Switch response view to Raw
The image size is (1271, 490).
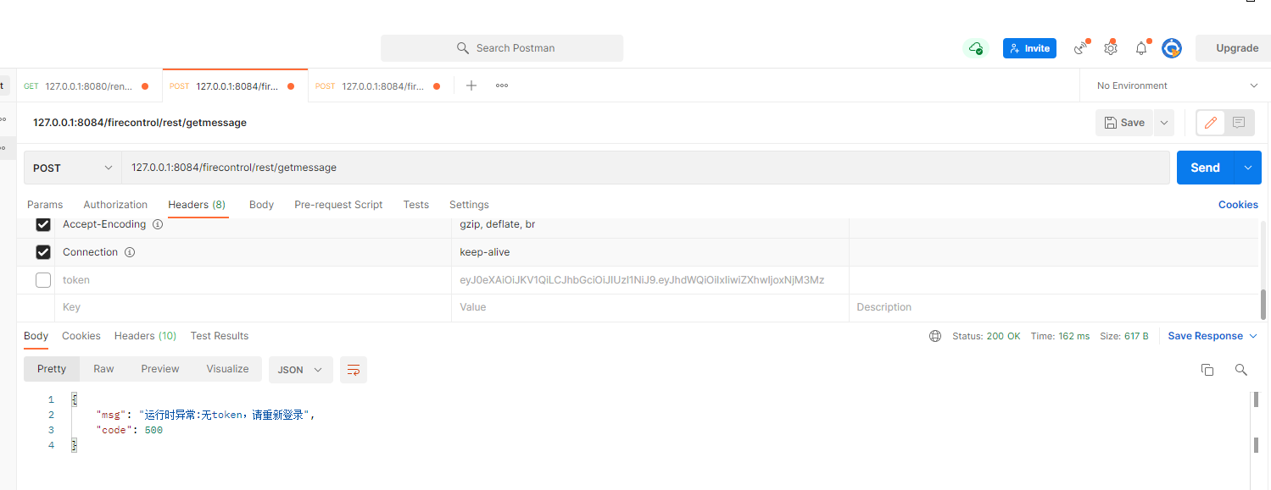coord(103,369)
